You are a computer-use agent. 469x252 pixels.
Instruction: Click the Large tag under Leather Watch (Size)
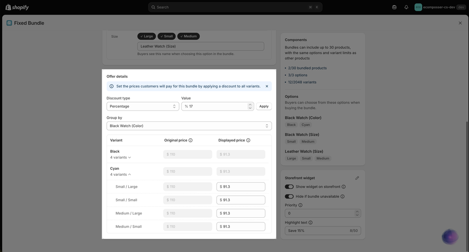(x=291, y=159)
